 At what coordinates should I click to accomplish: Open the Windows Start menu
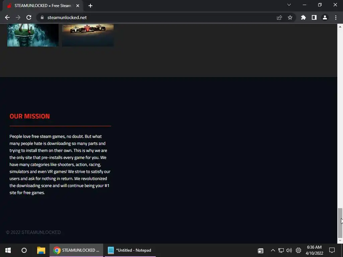(8, 250)
